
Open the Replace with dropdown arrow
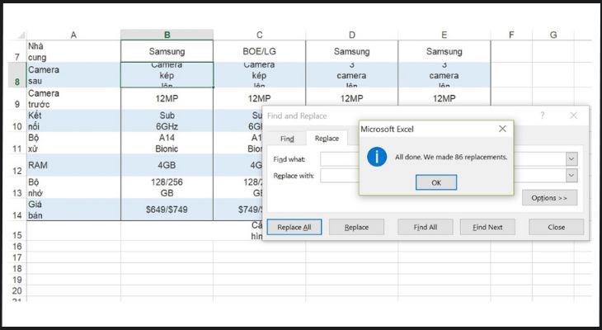coord(571,176)
